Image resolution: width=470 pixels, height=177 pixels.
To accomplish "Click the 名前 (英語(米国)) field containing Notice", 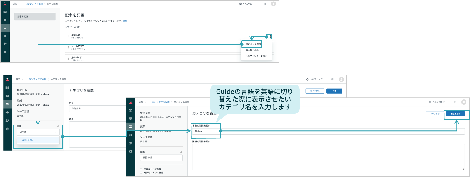I will (x=329, y=131).
